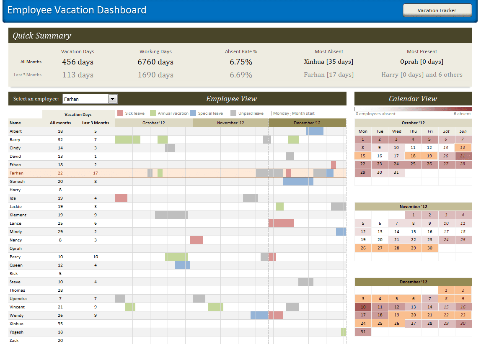
Task: Click the employee dropdown arrow
Action: pyautogui.click(x=112, y=98)
